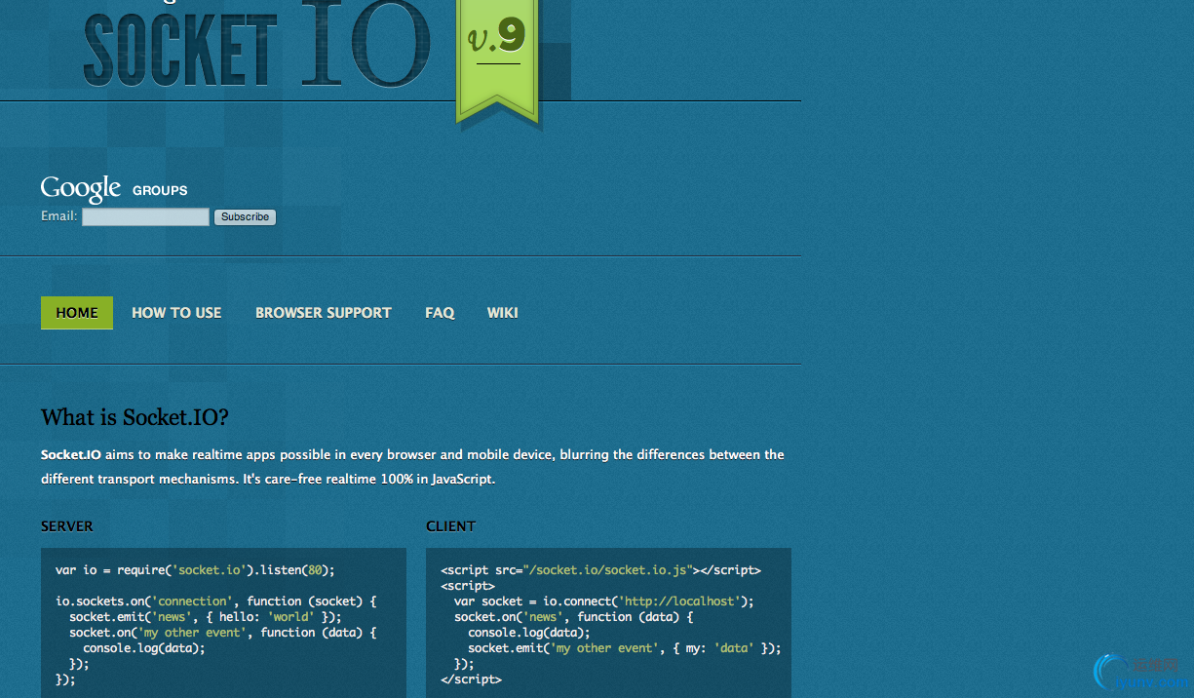The width and height of the screenshot is (1194, 698).
Task: Click the bold 'Socket.IO' word in description
Action: 71,454
